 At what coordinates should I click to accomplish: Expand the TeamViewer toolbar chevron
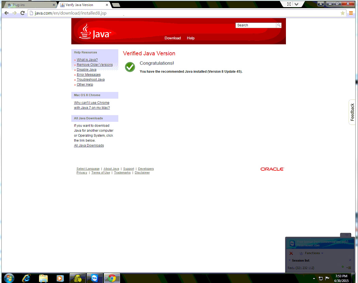pos(296,4)
